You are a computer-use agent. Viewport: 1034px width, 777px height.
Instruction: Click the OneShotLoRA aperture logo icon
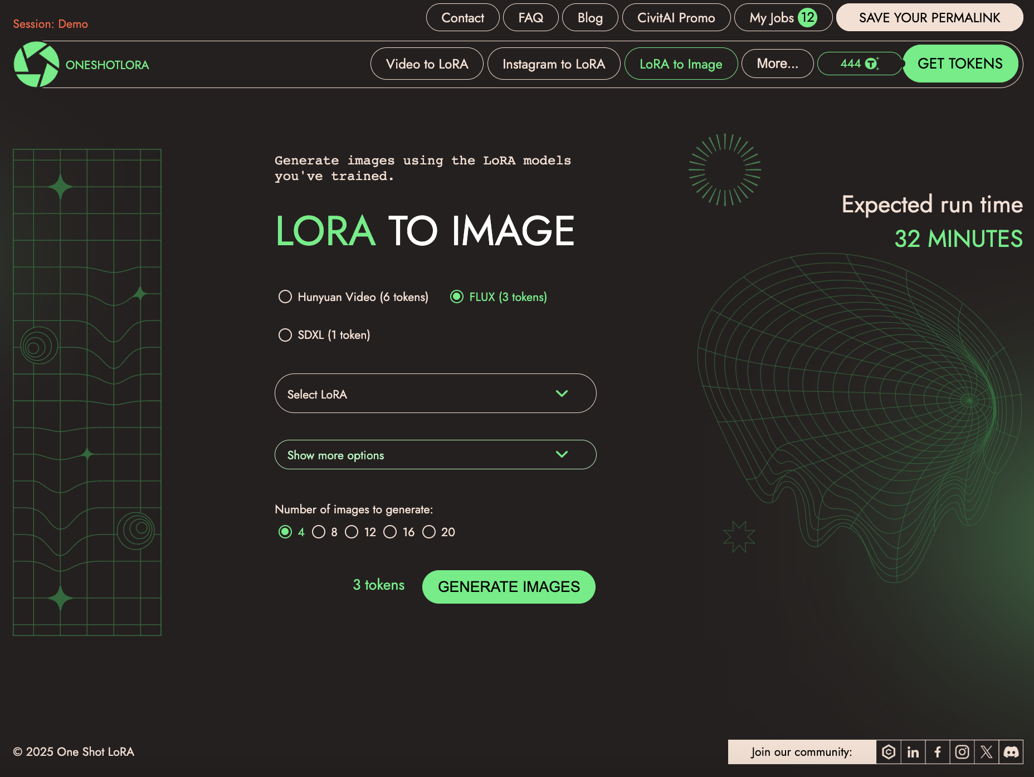[36, 65]
